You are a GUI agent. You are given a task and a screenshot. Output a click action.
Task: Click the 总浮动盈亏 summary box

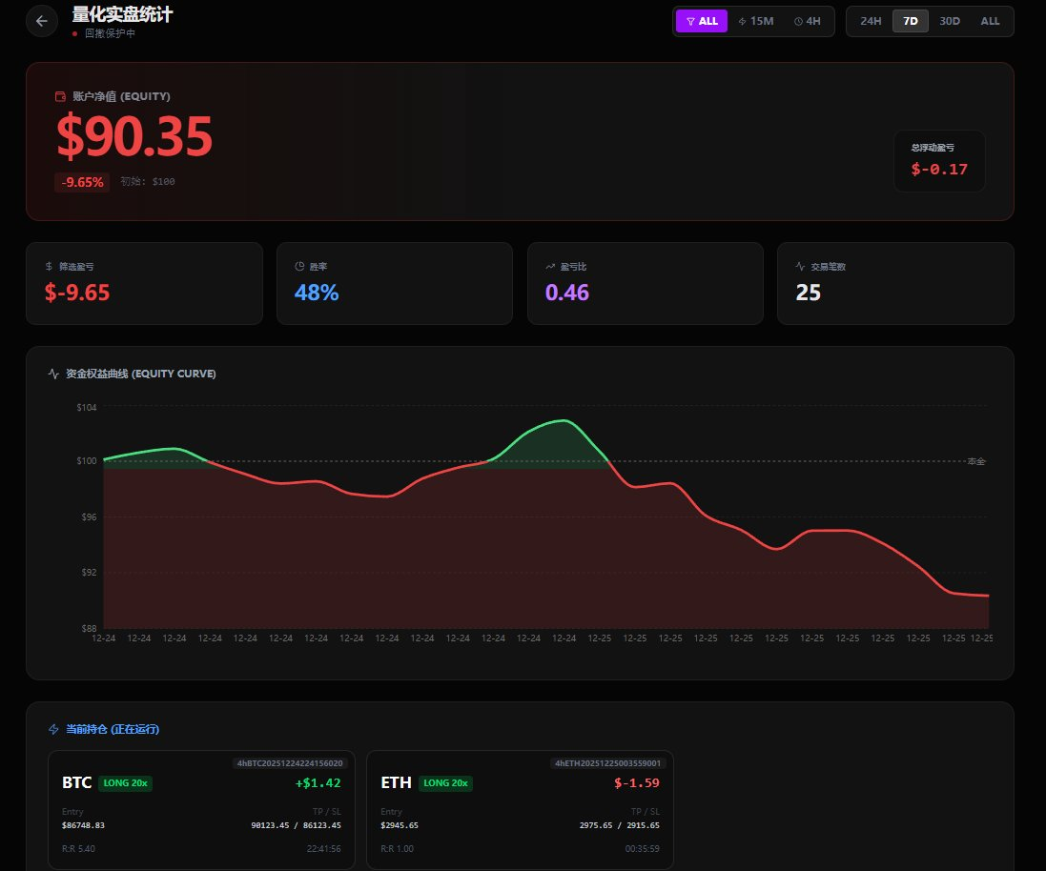pos(939,161)
